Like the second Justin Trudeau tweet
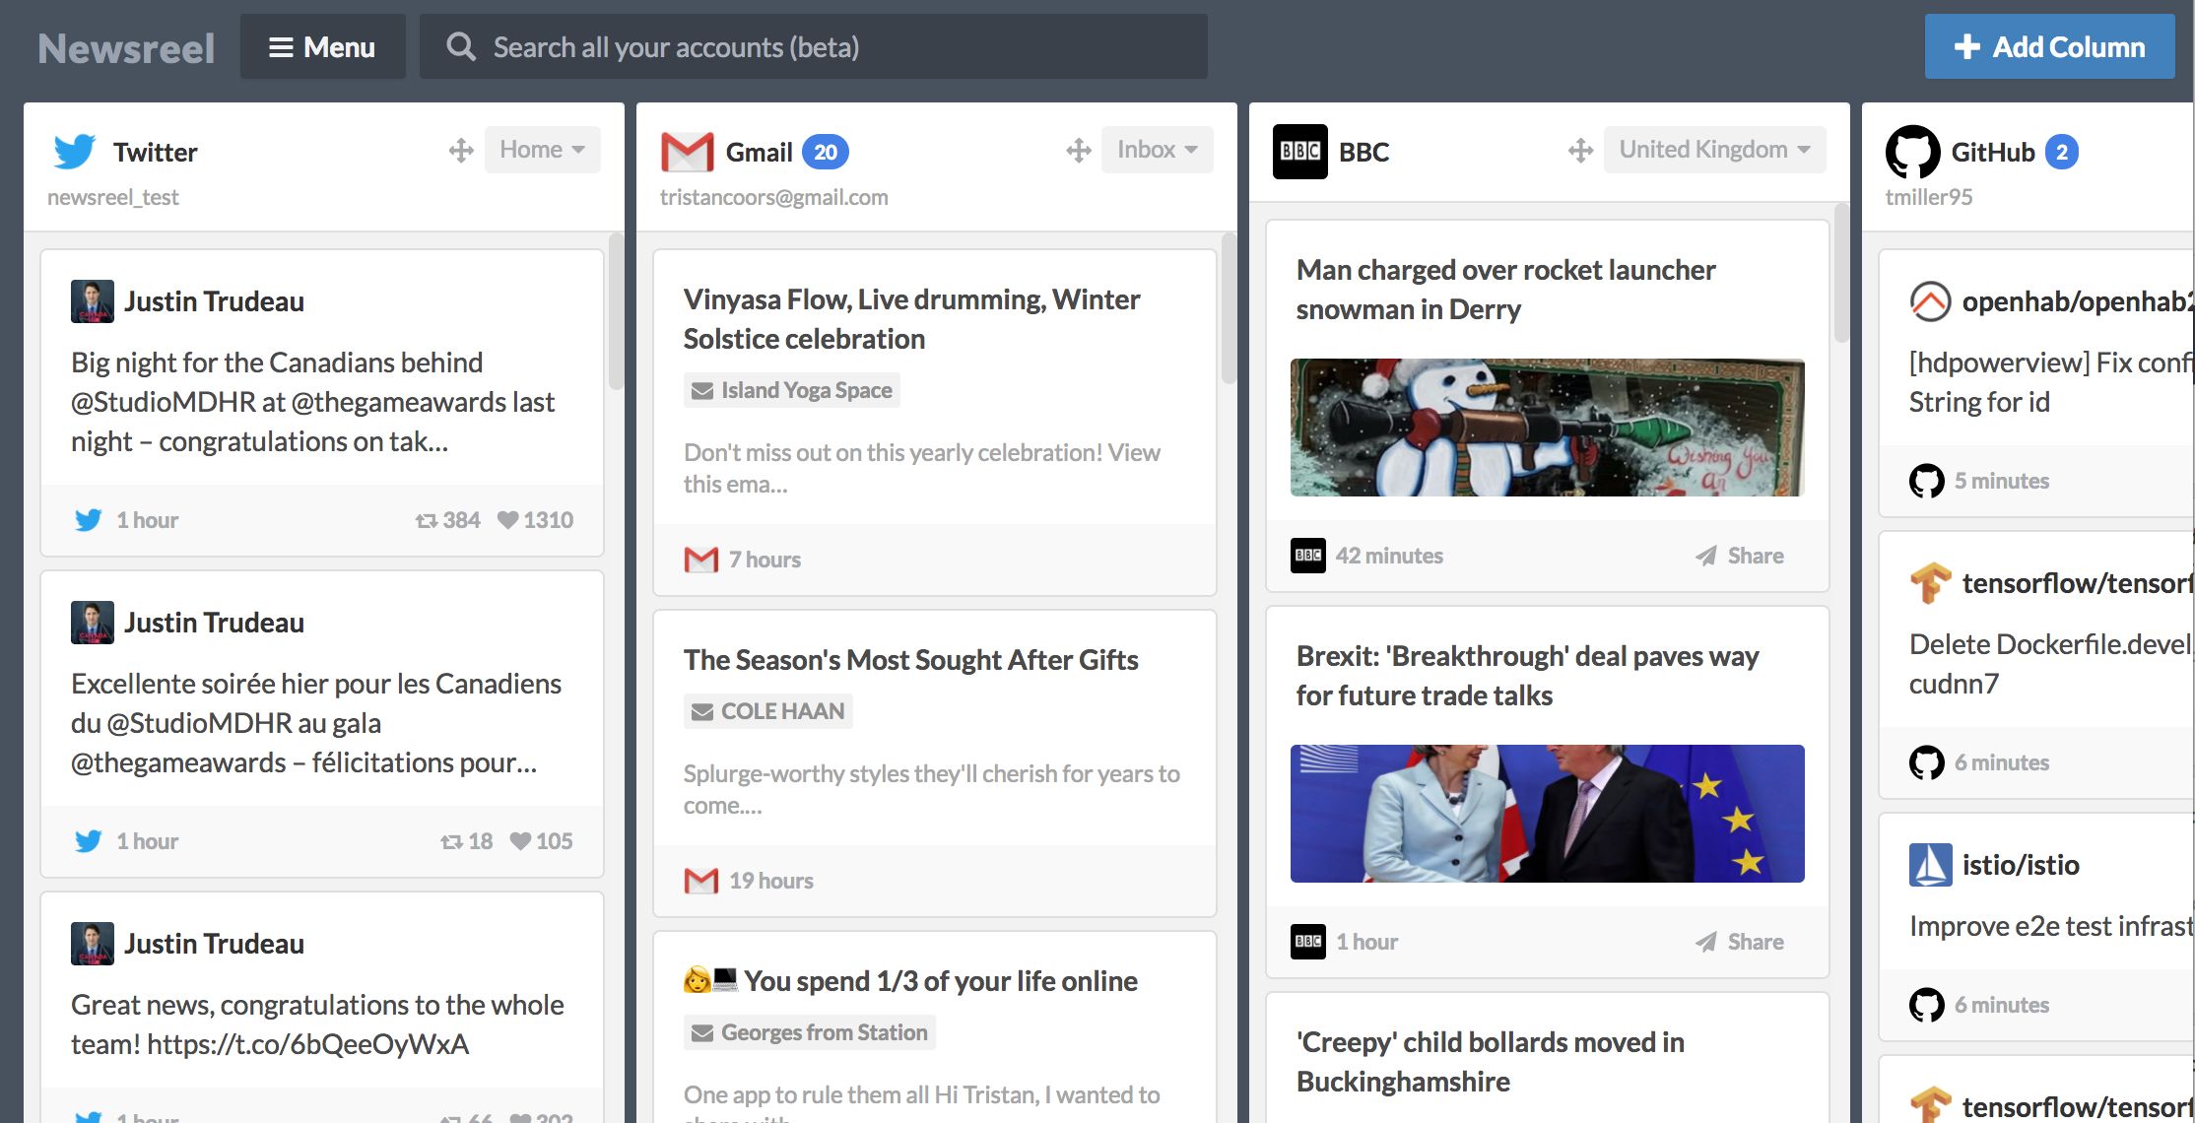 (520, 841)
